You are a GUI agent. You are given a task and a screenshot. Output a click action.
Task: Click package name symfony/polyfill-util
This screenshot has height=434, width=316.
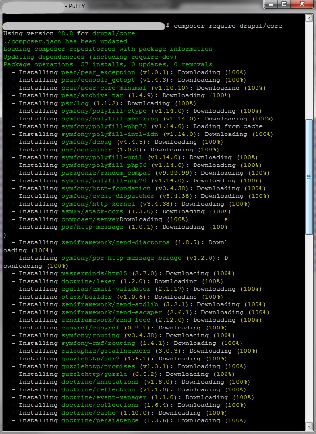click(102, 158)
